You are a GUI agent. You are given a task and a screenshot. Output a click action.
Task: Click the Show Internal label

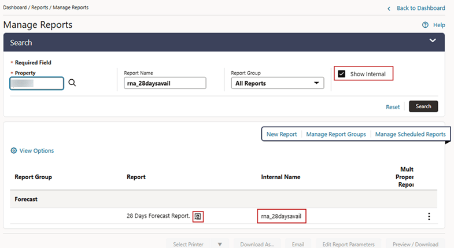[x=368, y=74]
